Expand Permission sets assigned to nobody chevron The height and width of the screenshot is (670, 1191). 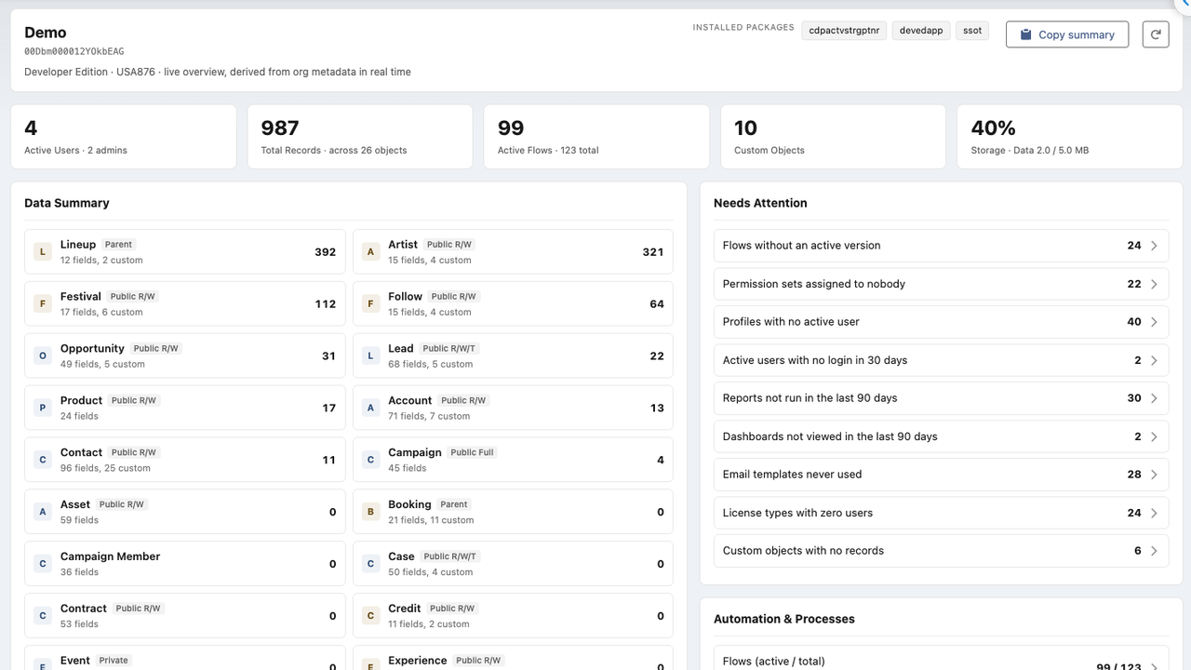[x=1154, y=284]
